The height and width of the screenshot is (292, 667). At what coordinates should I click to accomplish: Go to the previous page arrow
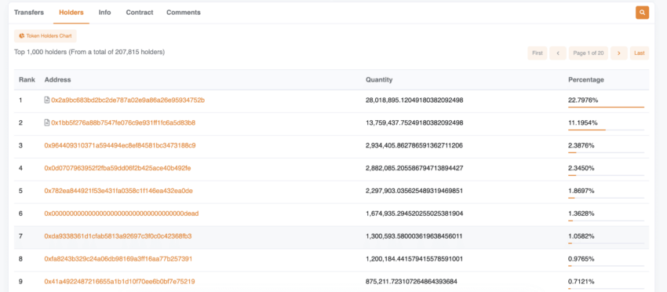click(x=558, y=53)
